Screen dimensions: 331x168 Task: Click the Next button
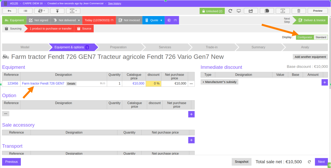(321, 162)
